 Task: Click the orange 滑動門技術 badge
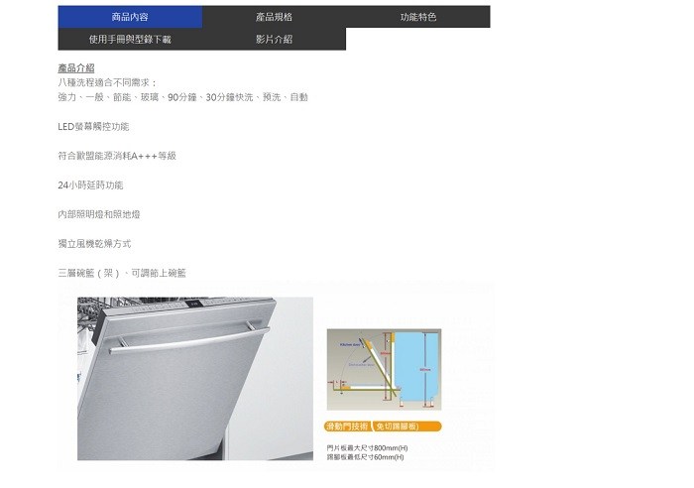347,427
